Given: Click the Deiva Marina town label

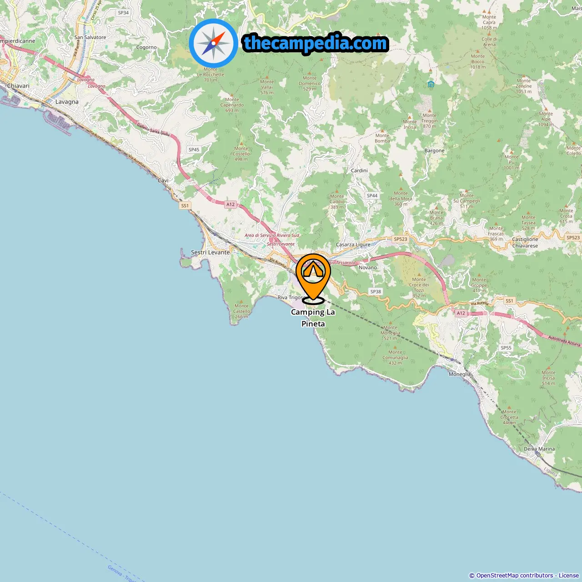Looking at the screenshot, I should [539, 449].
